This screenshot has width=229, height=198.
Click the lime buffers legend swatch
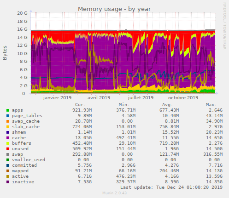[8, 143]
